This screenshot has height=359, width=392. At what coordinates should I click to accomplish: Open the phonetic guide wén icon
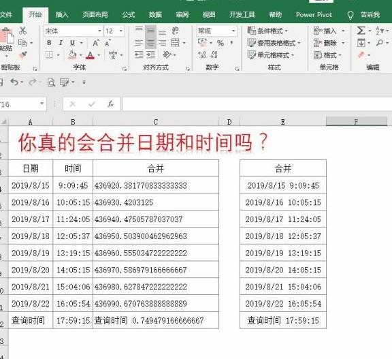click(113, 54)
